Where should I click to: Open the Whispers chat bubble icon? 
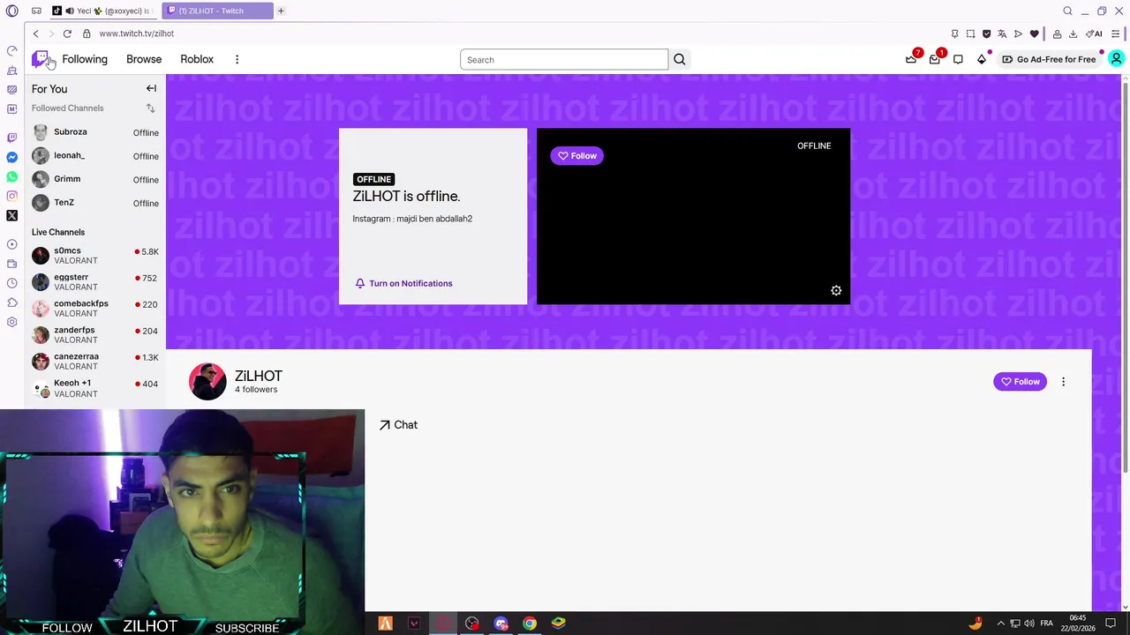pyautogui.click(x=958, y=59)
